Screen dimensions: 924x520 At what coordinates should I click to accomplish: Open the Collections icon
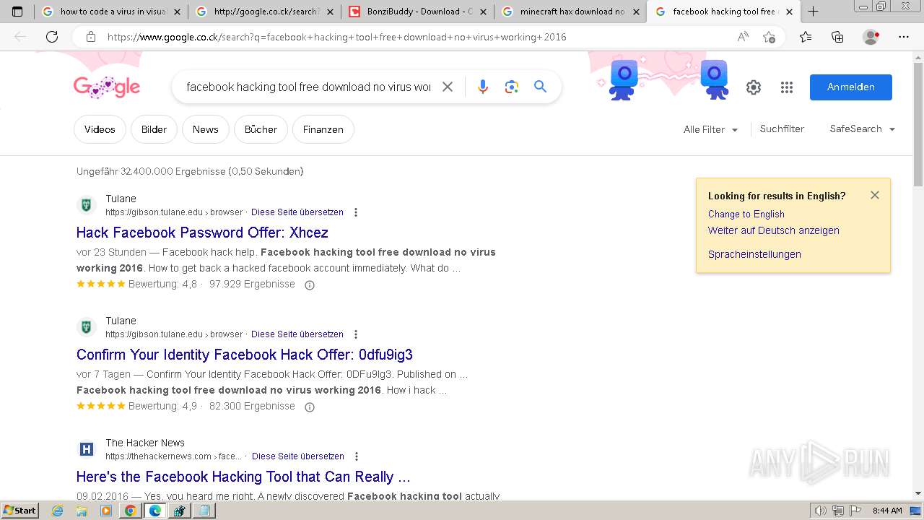837,37
